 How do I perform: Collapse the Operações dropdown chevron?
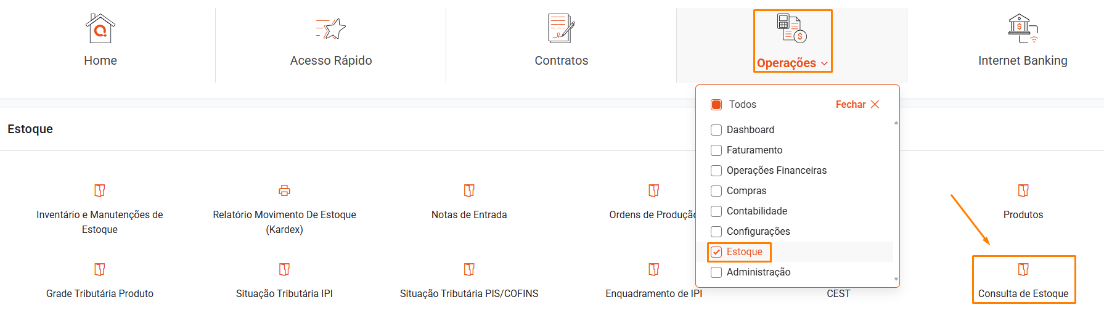click(x=825, y=63)
